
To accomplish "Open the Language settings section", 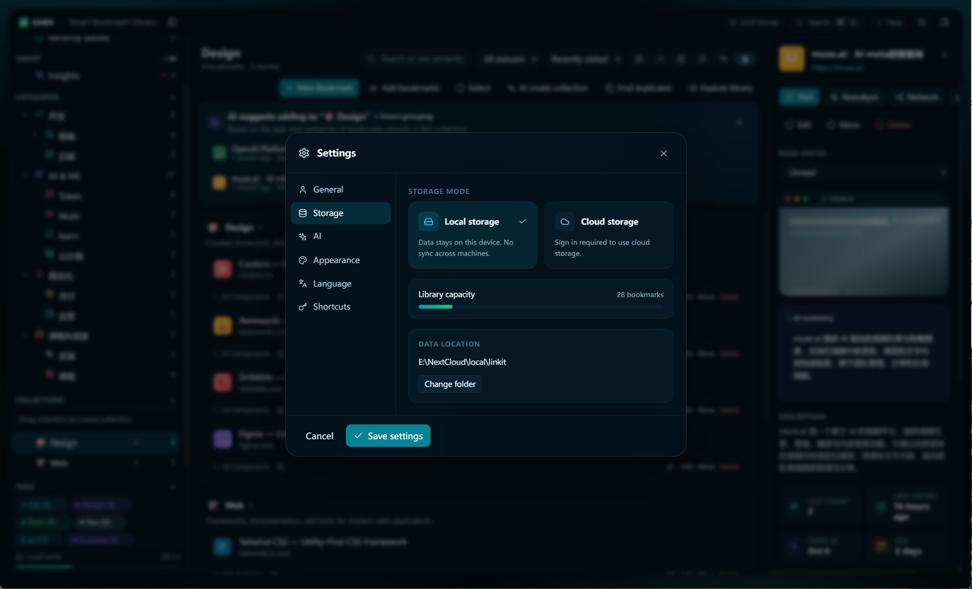I will click(x=340, y=284).
